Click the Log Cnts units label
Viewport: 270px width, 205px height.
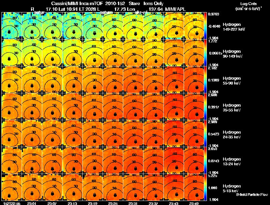pyautogui.click(x=248, y=4)
